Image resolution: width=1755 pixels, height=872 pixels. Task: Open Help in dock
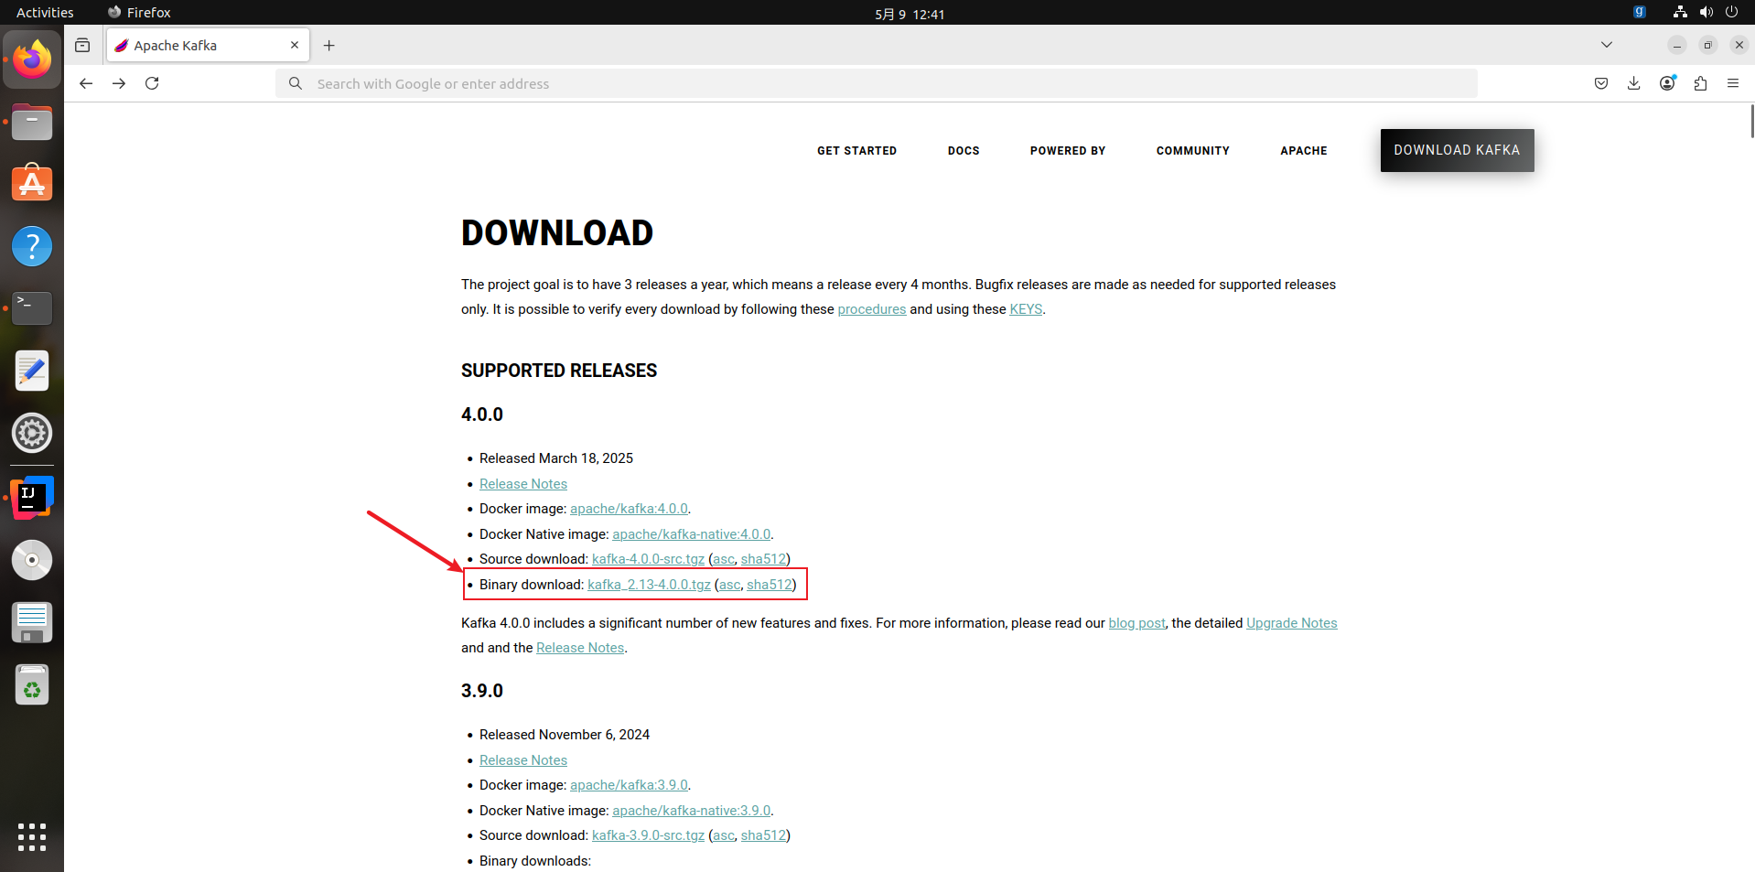point(32,246)
